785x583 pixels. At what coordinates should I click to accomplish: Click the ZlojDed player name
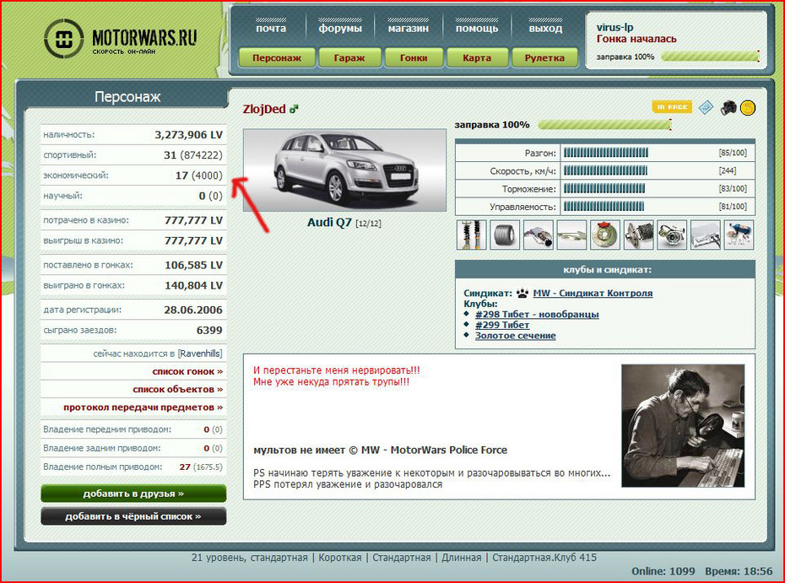[264, 109]
